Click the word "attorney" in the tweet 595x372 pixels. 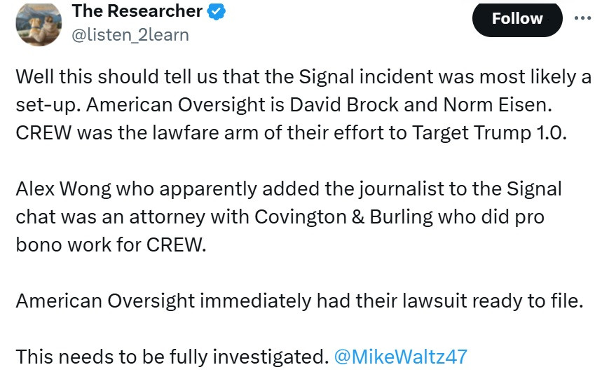(x=159, y=216)
